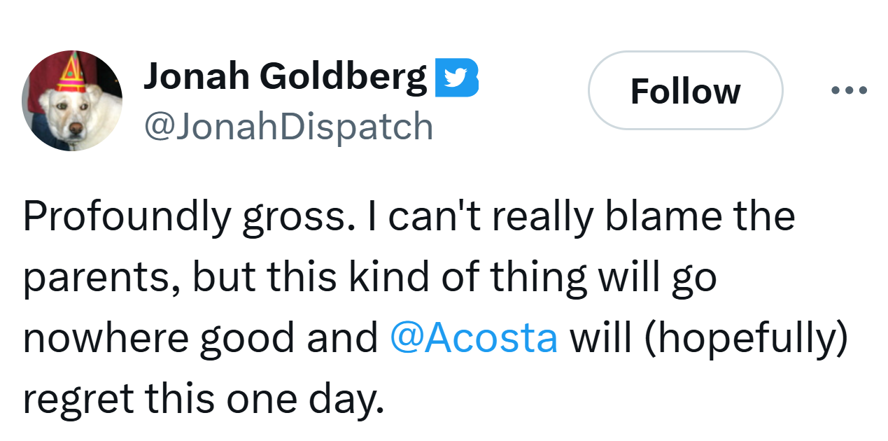Open Jonah Goldberg's profile via display name

pos(285,76)
